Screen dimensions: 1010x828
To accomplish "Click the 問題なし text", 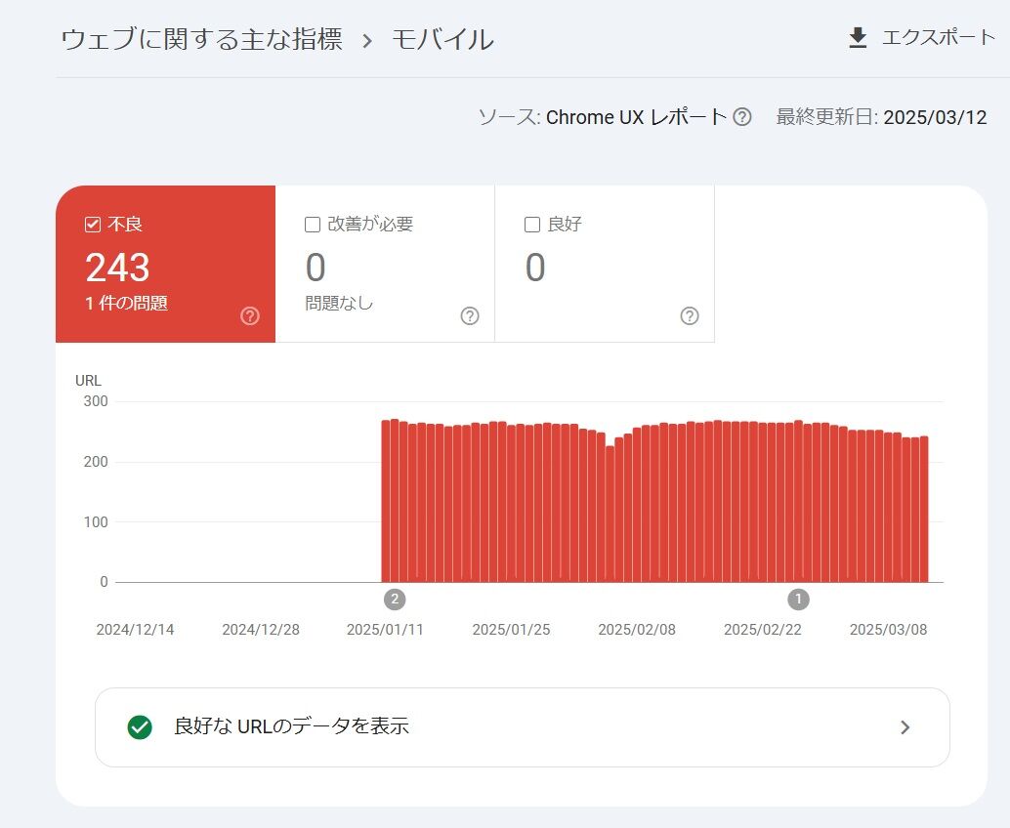I will 340,304.
